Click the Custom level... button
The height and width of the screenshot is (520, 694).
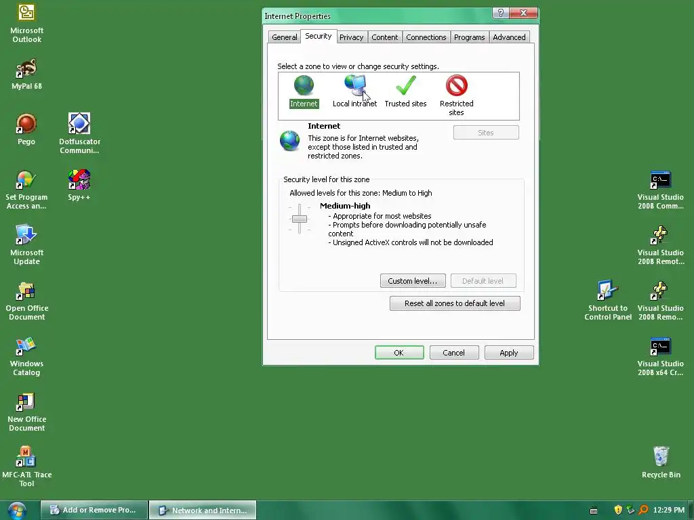[413, 281]
